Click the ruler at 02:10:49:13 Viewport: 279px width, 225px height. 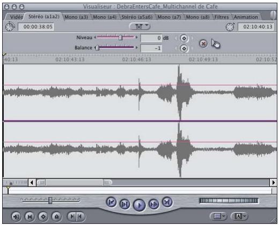point(203,59)
